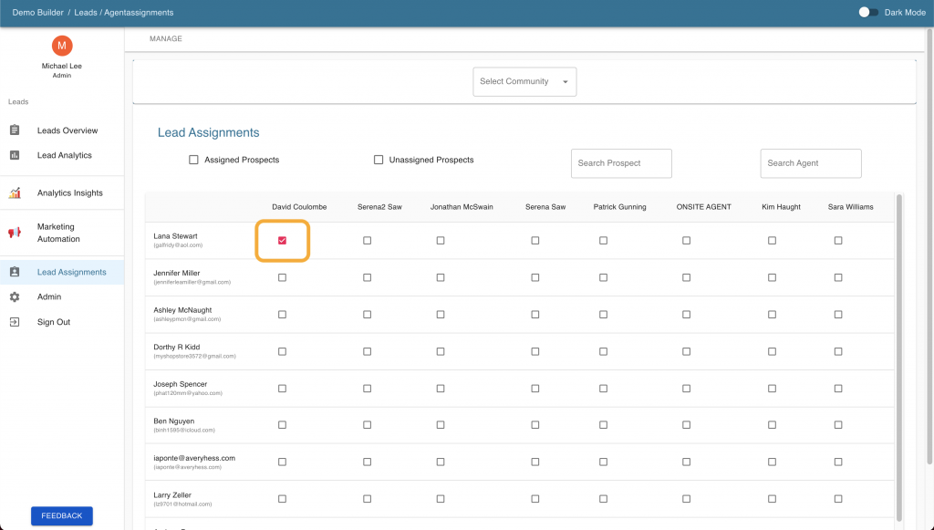Click the table's vertical scrollbar
The image size is (934, 530).
click(x=899, y=358)
